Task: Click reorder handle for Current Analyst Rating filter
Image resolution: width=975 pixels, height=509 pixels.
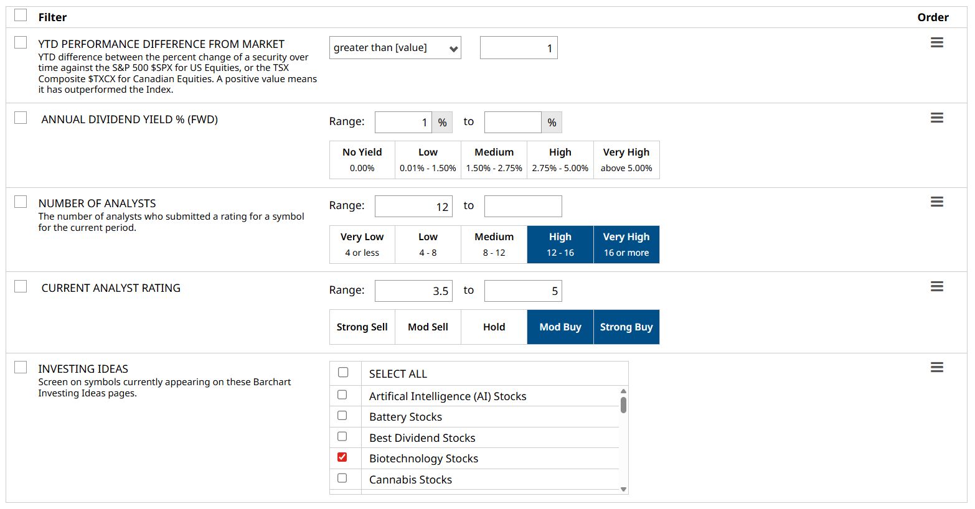Action: [936, 287]
